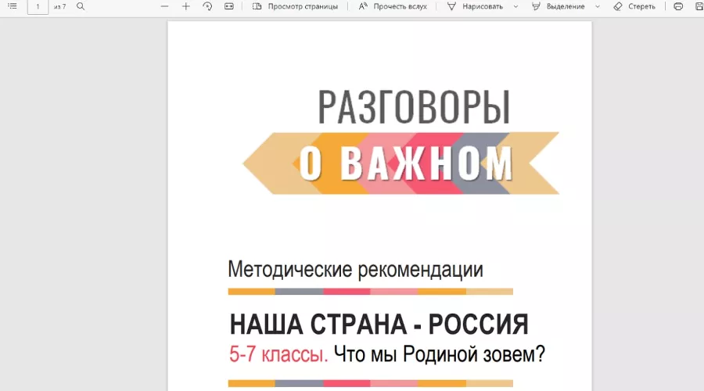
Task: Click 'Методические рекомендации' text
Action: (x=355, y=269)
